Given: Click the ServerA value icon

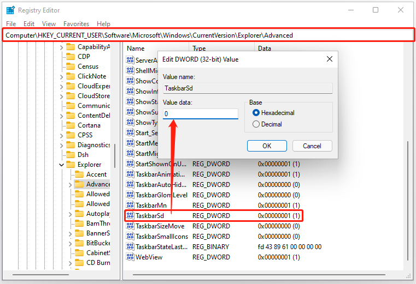Looking at the screenshot, I should (130, 60).
